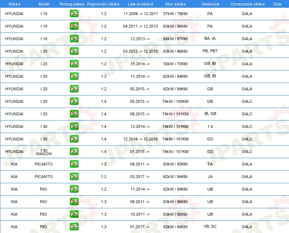Select date range 04.2011 -> 12.2013
The width and height of the screenshot is (289, 233).
click(x=140, y=26)
